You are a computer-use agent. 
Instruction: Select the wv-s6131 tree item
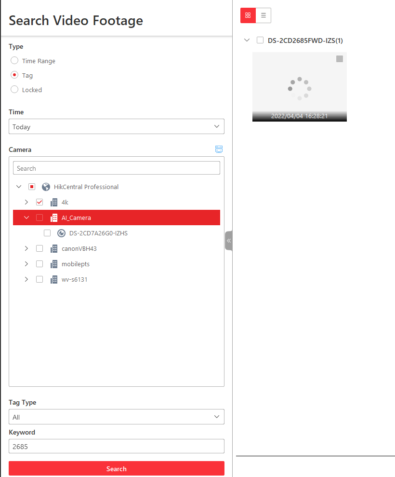coord(74,280)
